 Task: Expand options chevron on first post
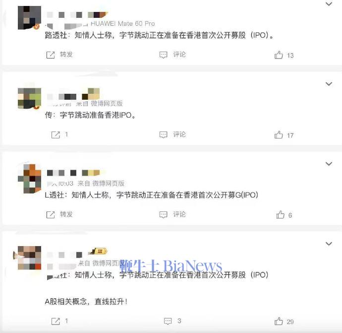[x=329, y=4]
